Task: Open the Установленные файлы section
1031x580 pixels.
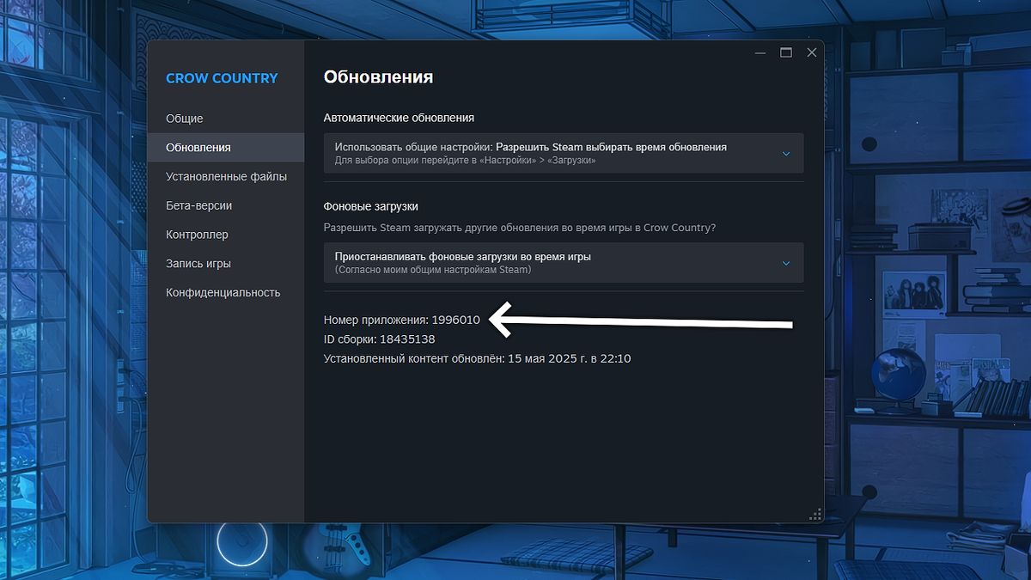Action: point(225,177)
